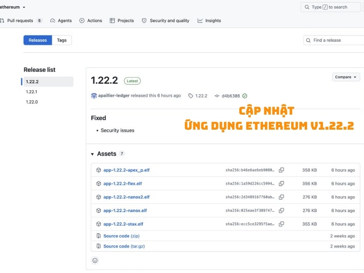Viewport: 364px width, 273px height.
Task: Open the Compare dropdown
Action: click(x=346, y=77)
